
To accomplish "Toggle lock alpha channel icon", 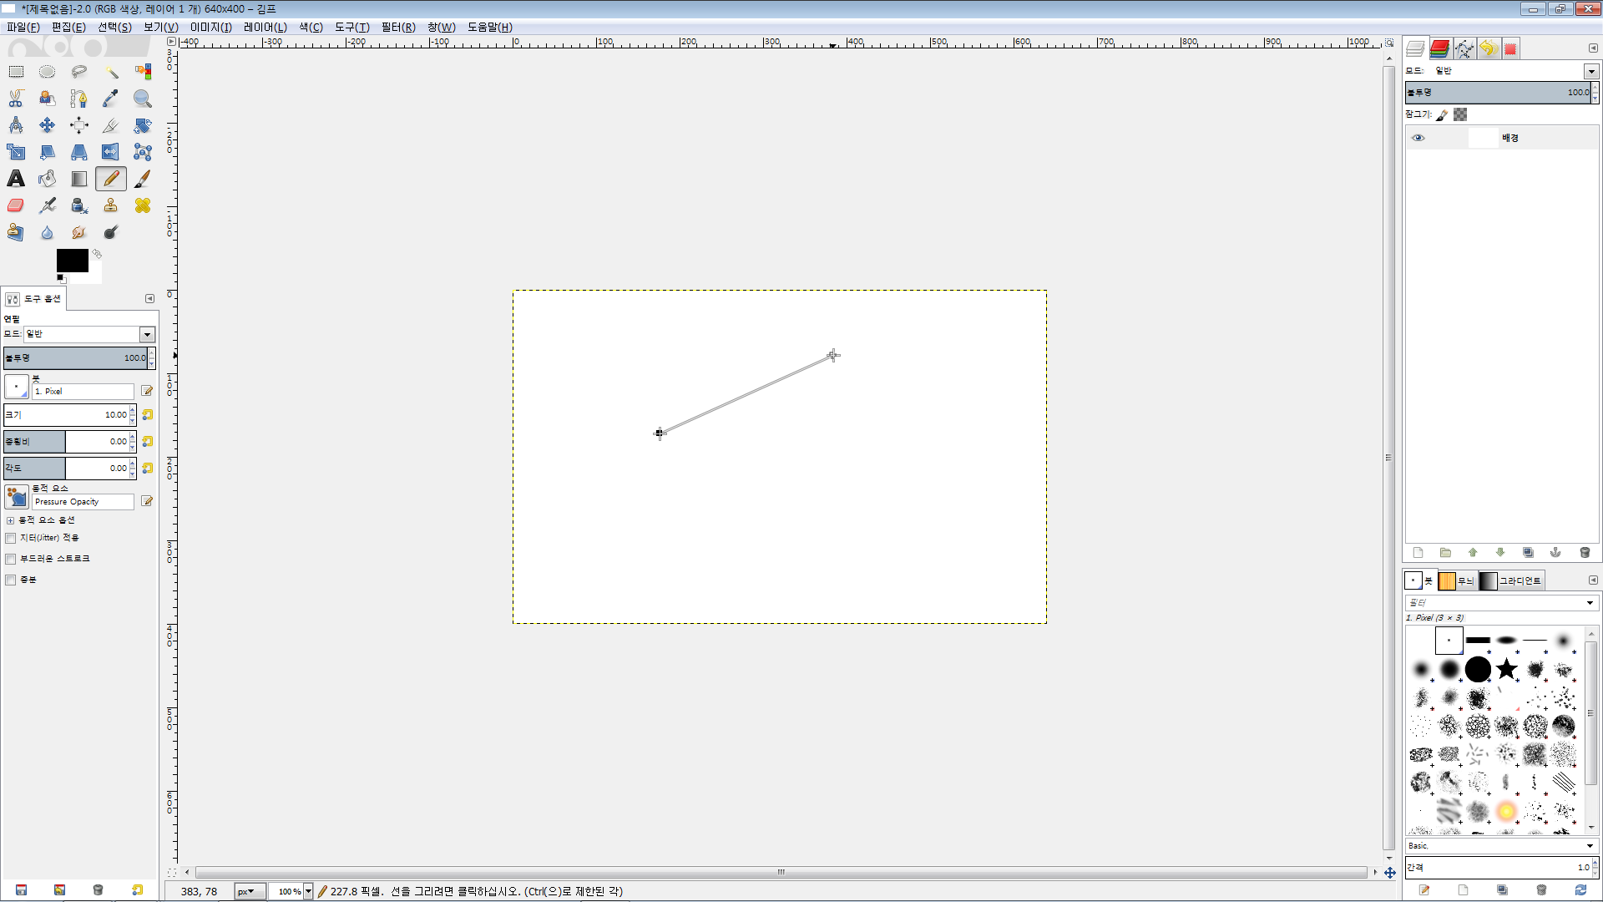I will click(x=1460, y=114).
